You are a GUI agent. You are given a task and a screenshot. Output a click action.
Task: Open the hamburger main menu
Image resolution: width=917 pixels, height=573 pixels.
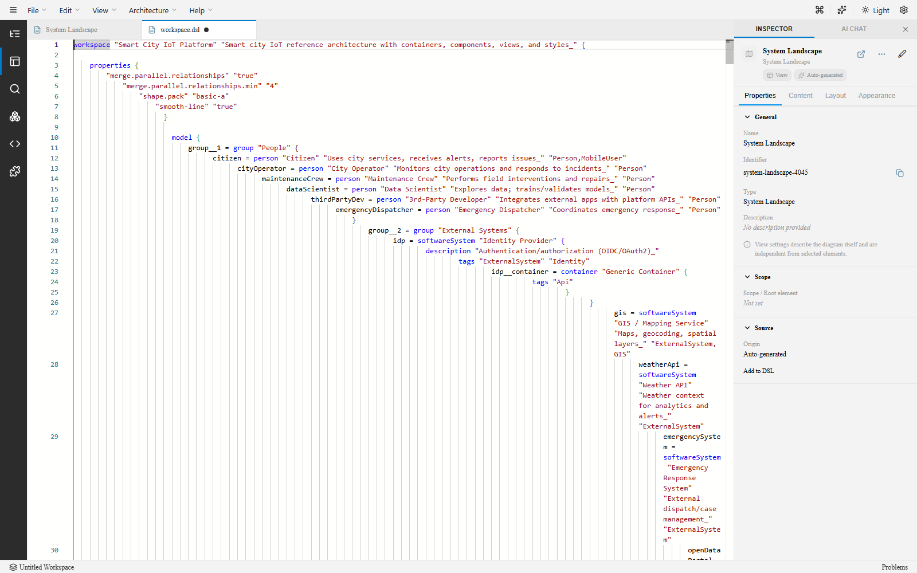point(13,10)
